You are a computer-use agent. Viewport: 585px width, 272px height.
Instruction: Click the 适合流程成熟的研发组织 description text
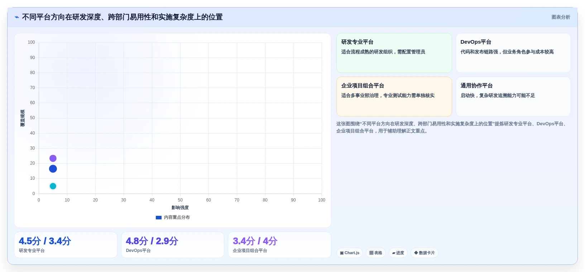(383, 52)
